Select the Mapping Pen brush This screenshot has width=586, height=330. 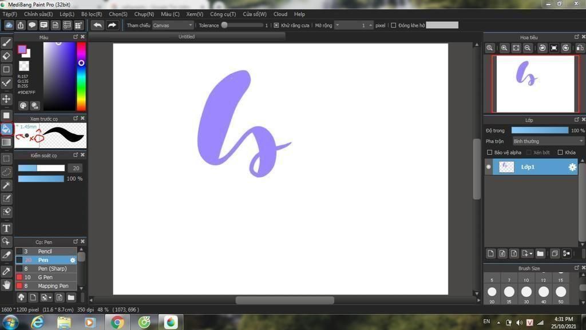click(46, 285)
